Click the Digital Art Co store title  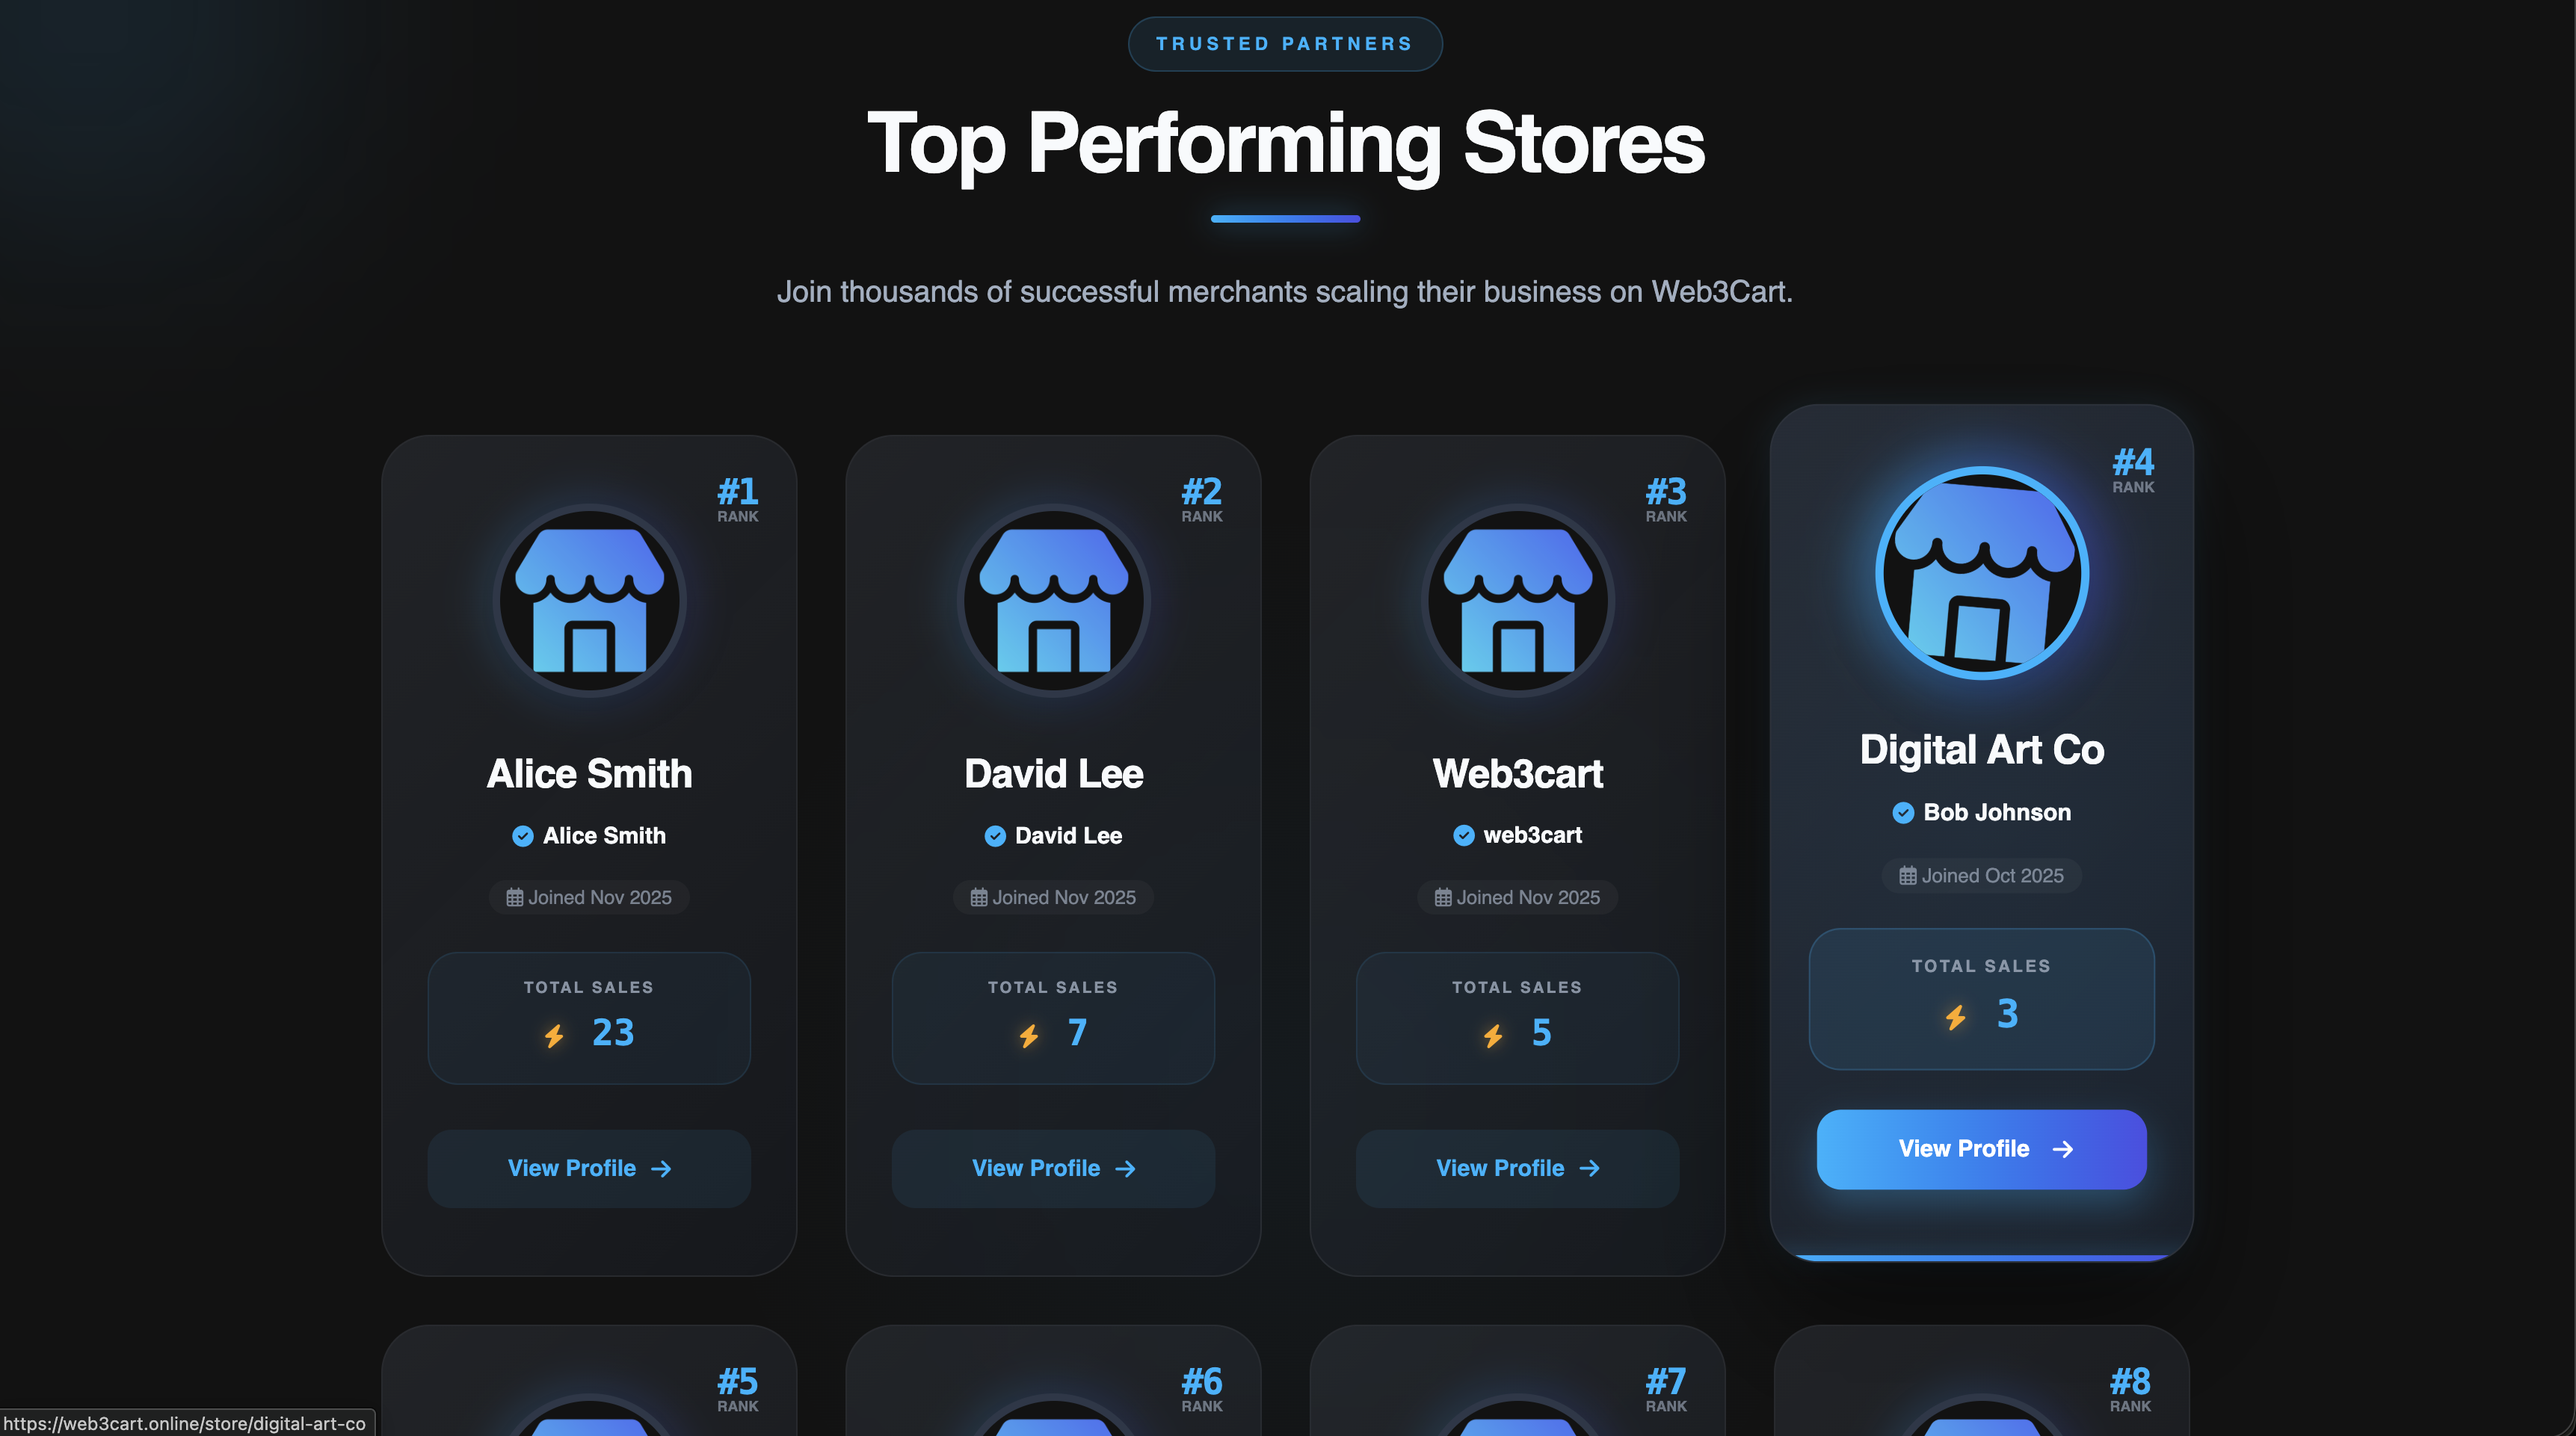coord(1981,749)
